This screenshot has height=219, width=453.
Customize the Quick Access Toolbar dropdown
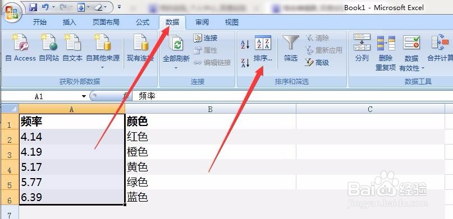point(120,7)
